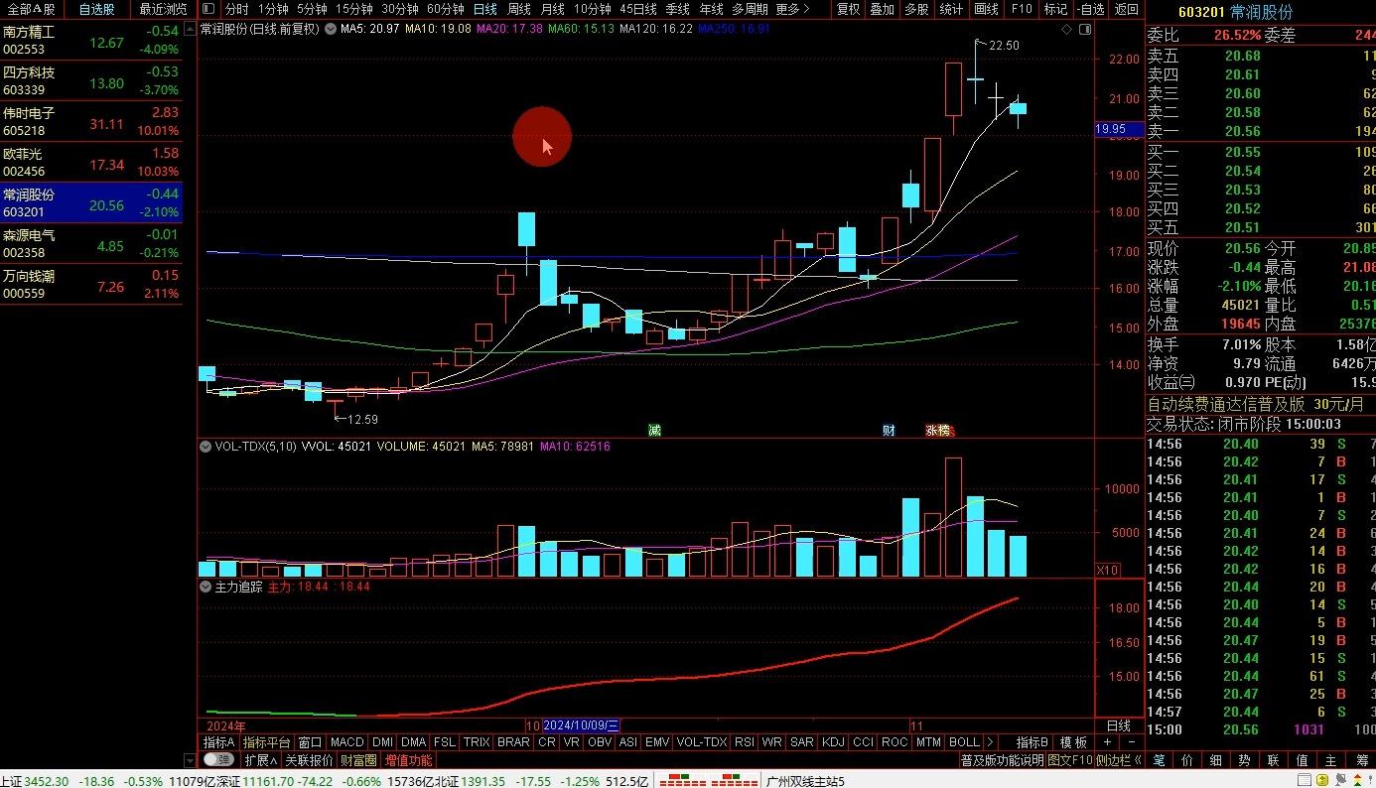Click the 值 tab icon at bottom right
The height and width of the screenshot is (788, 1376).
[x=1303, y=760]
